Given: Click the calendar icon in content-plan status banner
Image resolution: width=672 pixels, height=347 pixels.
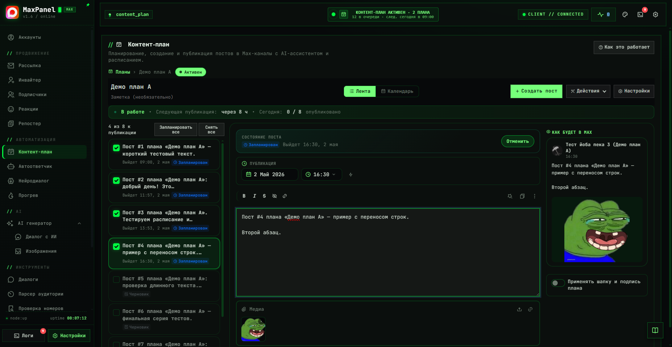Looking at the screenshot, I should [x=344, y=15].
